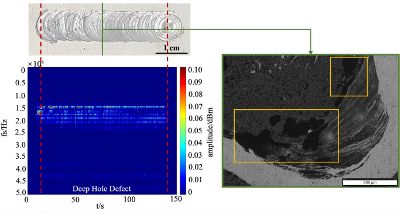This screenshot has width=401, height=215.
Task: Click colorbar tick value "0.07"
Action: (x=195, y=106)
